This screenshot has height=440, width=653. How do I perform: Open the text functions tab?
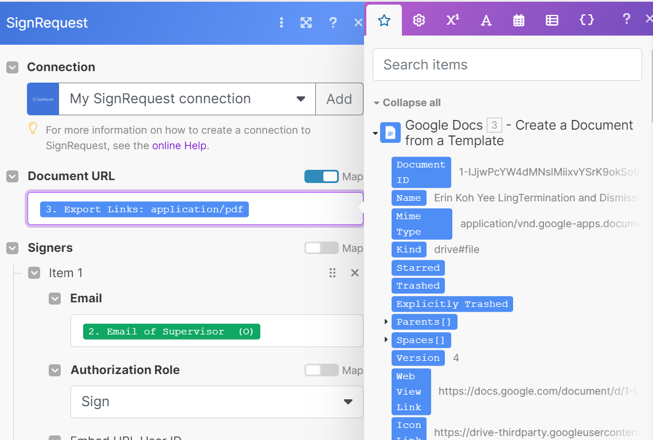click(x=486, y=20)
